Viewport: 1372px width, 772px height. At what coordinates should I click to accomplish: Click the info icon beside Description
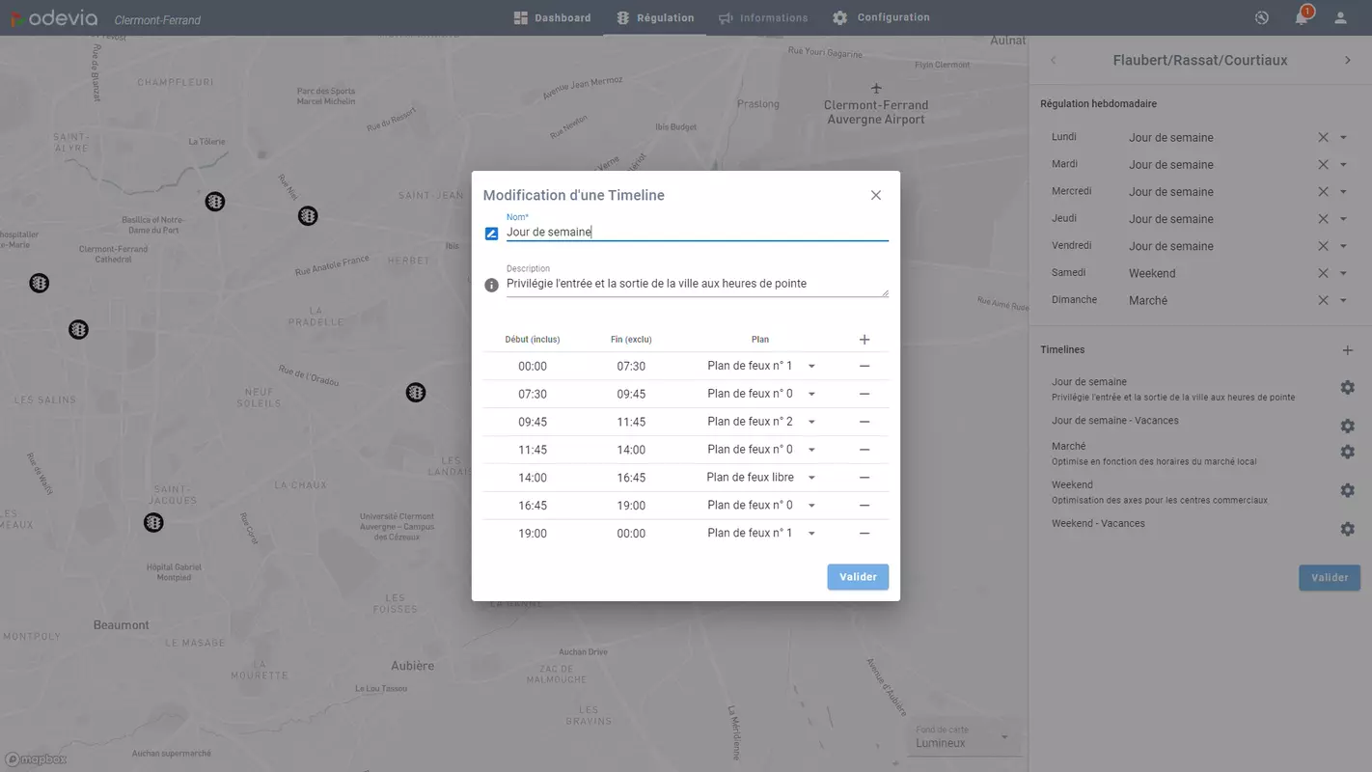[x=491, y=285]
